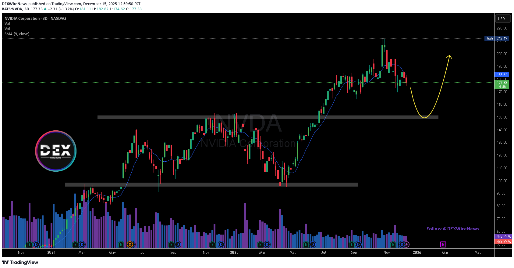514x268 pixels.
Task: Click the TradingView logo at bottom left
Action: (x=20, y=262)
